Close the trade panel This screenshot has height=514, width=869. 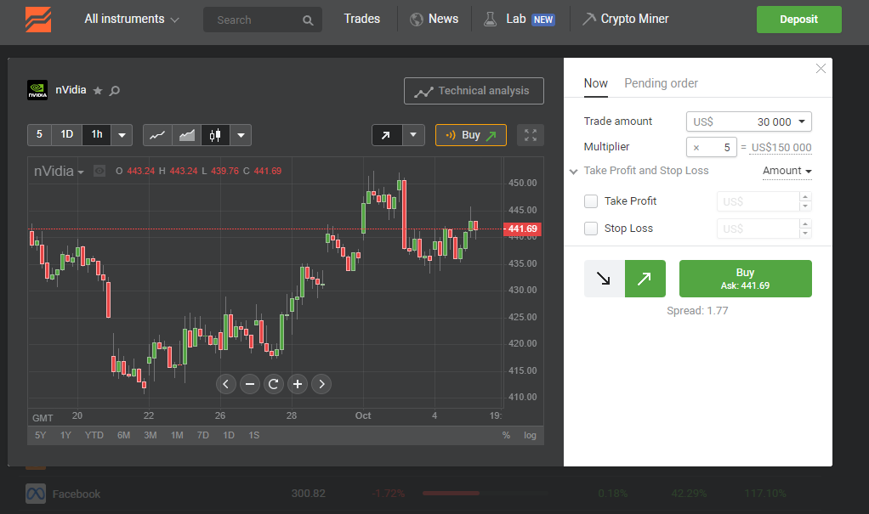tap(821, 68)
